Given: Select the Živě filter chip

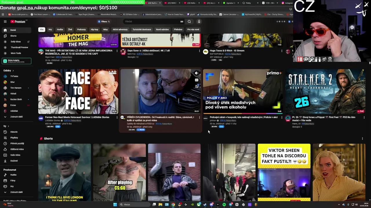Looking at the screenshot, I should tap(70, 29).
